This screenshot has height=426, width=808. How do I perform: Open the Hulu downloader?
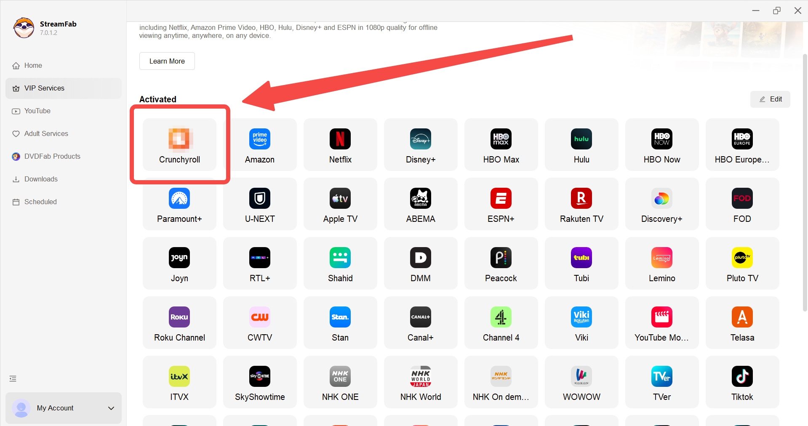581,145
